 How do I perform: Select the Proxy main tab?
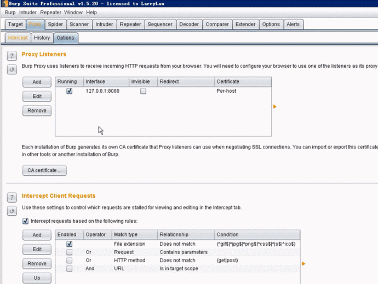35,24
